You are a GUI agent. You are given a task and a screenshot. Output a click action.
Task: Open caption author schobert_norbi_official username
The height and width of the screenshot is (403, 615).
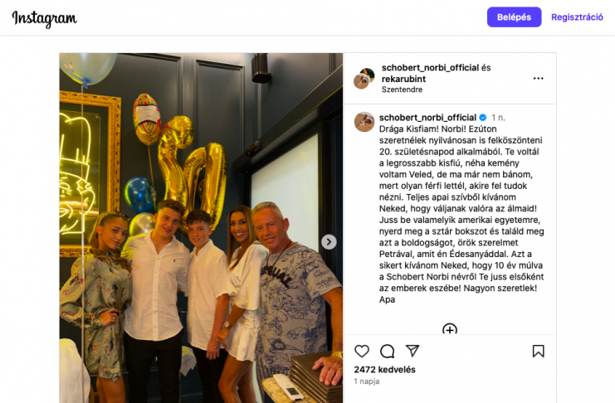[427, 118]
